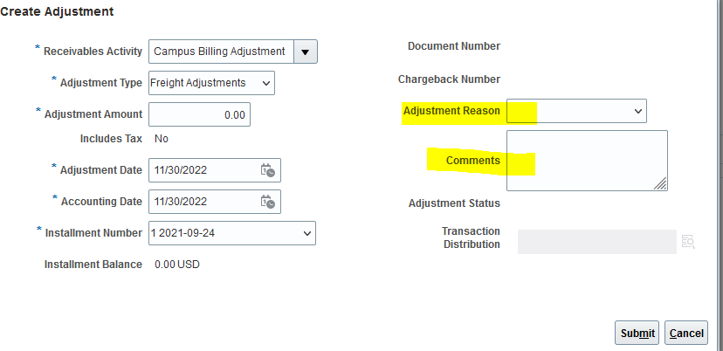Click the Create Adjustment dialog title
Image resolution: width=723 pixels, height=351 pixels.
pyautogui.click(x=57, y=11)
